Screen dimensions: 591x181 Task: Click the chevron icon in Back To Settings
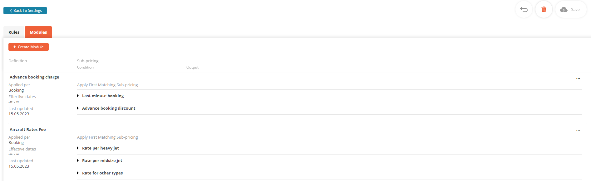[x=11, y=11]
